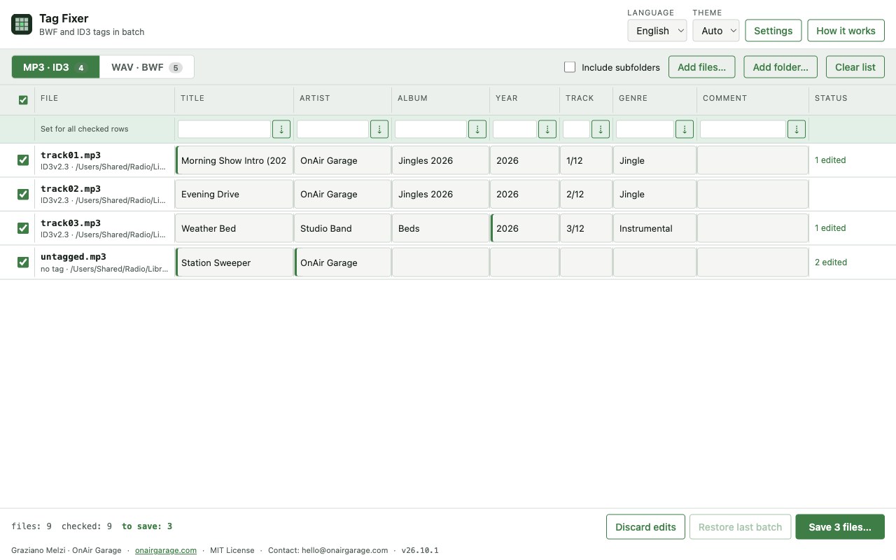Image resolution: width=896 pixels, height=560 pixels.
Task: Click the "2 edited" status text
Action: pyautogui.click(x=831, y=262)
